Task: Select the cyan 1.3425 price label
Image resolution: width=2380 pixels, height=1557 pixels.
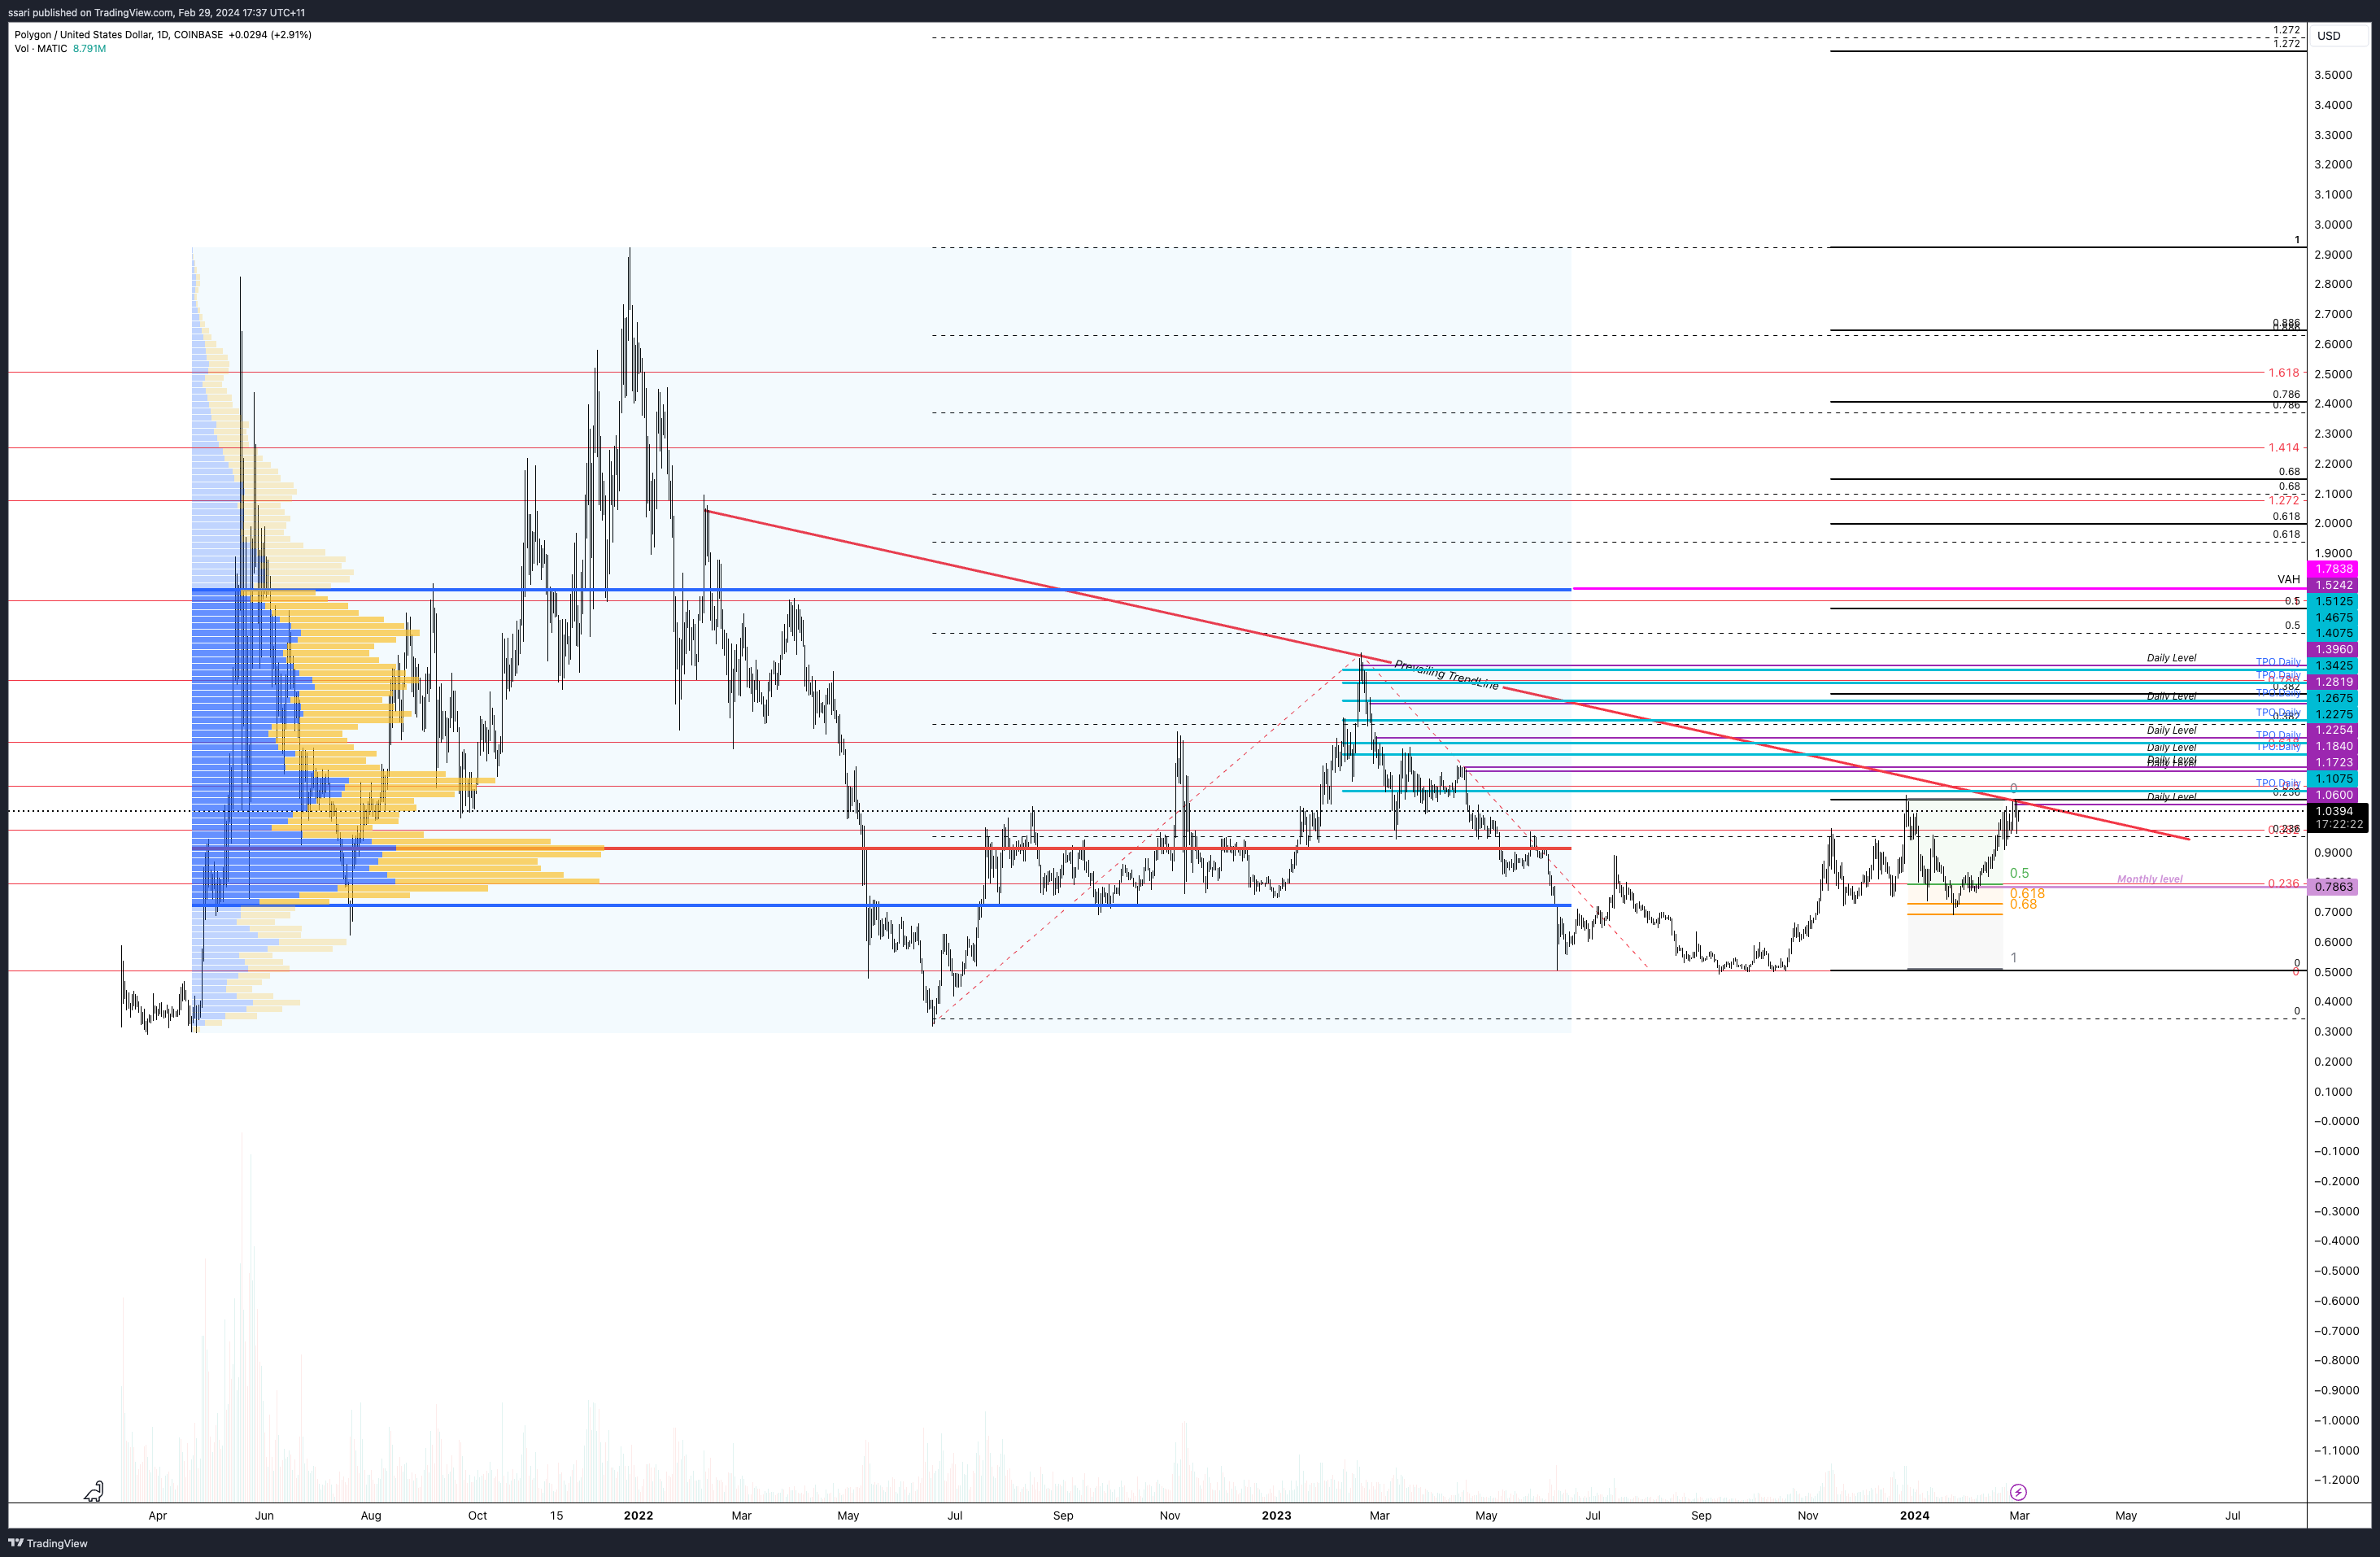Action: [x=2334, y=666]
